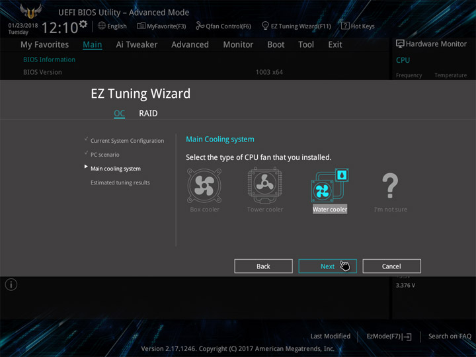Click the Back button
Screen dimensions: 476x357
(x=263, y=266)
